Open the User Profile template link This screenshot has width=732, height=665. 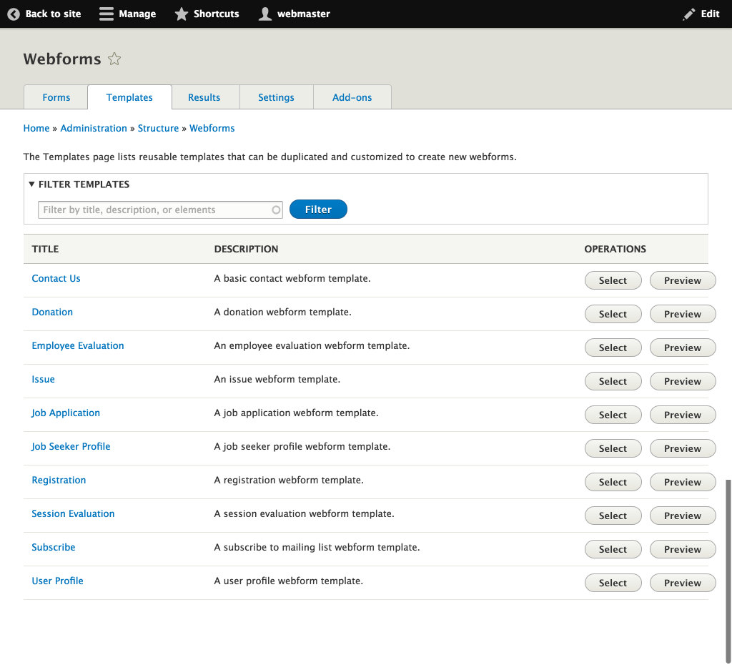(57, 581)
